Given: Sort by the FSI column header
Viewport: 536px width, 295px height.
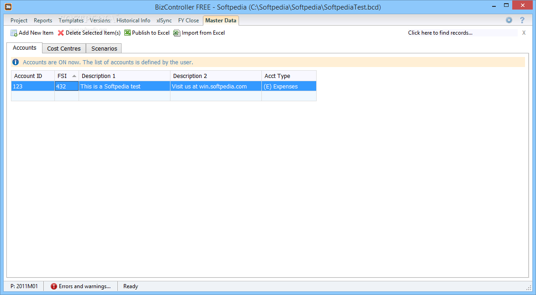Looking at the screenshot, I should pyautogui.click(x=67, y=76).
